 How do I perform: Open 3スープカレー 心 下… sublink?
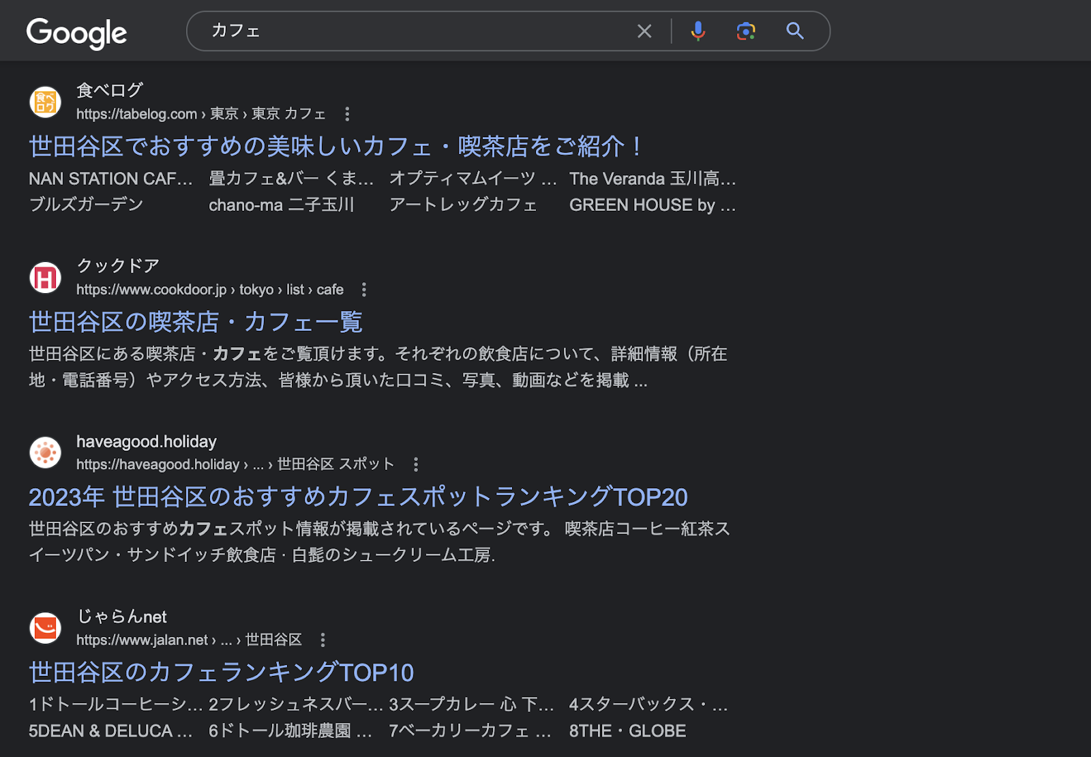(471, 704)
